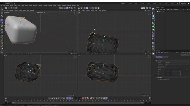Toggle the Coordinate System icon beside Z lock

point(16,8)
